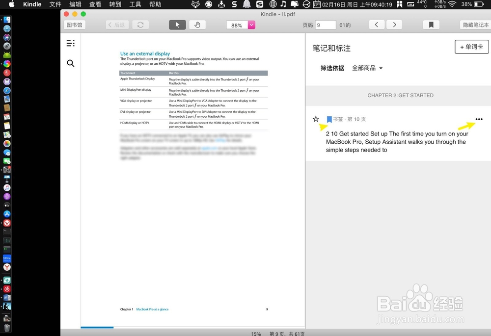This screenshot has width=491, height=336.
Task: Click the 'Apple Thunderbolt Display' table cell
Action: [137, 79]
